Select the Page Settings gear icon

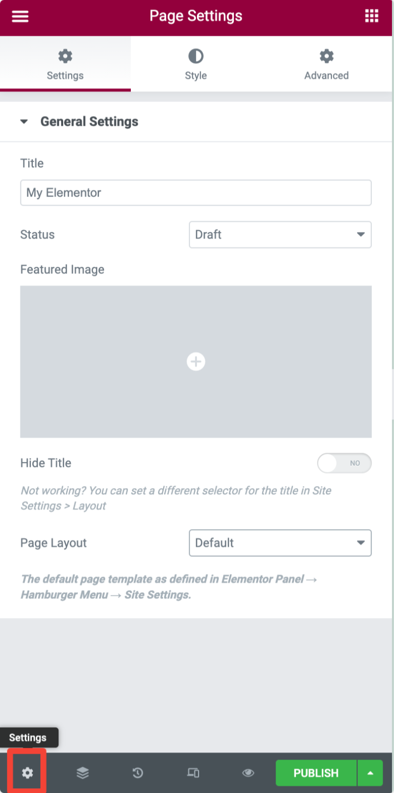(x=27, y=772)
